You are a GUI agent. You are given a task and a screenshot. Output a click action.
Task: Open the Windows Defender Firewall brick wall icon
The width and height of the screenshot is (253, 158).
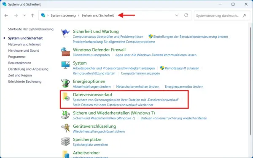pos(65,52)
